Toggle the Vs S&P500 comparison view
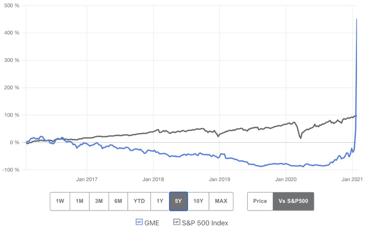This screenshot has height=234, width=381. coord(294,201)
